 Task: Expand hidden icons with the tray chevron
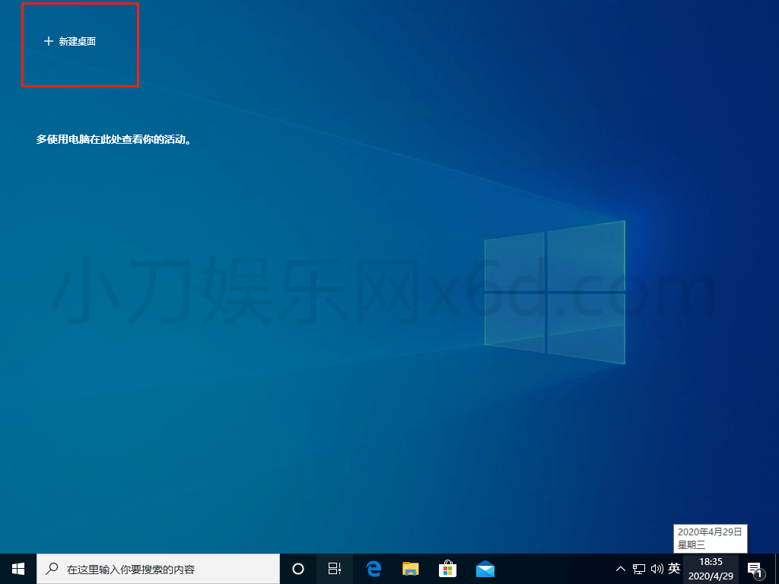[x=621, y=568]
